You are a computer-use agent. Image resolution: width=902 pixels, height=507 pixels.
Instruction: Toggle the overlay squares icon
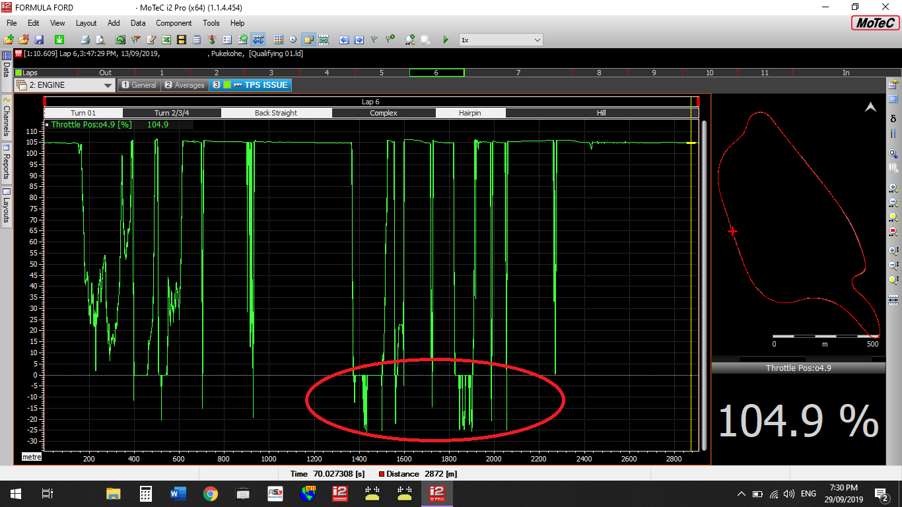coord(308,40)
